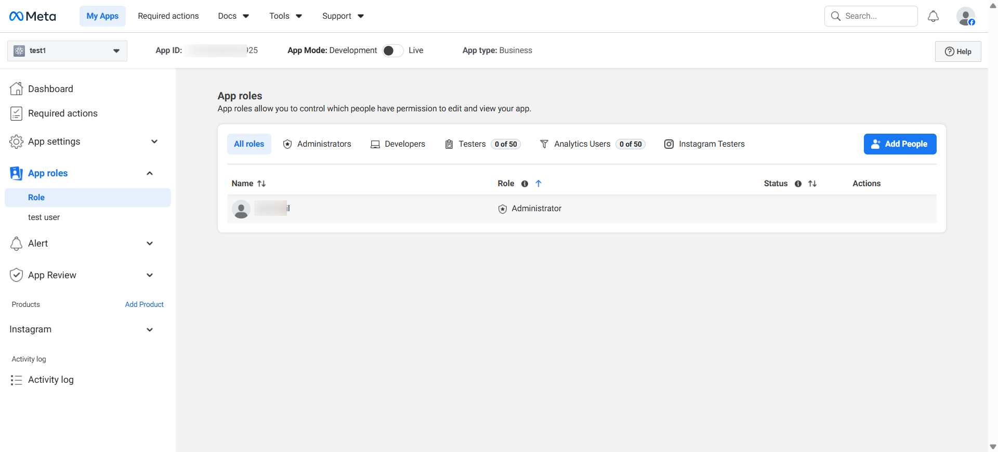The image size is (998, 452).
Task: Collapse the App roles section
Action: (150, 173)
